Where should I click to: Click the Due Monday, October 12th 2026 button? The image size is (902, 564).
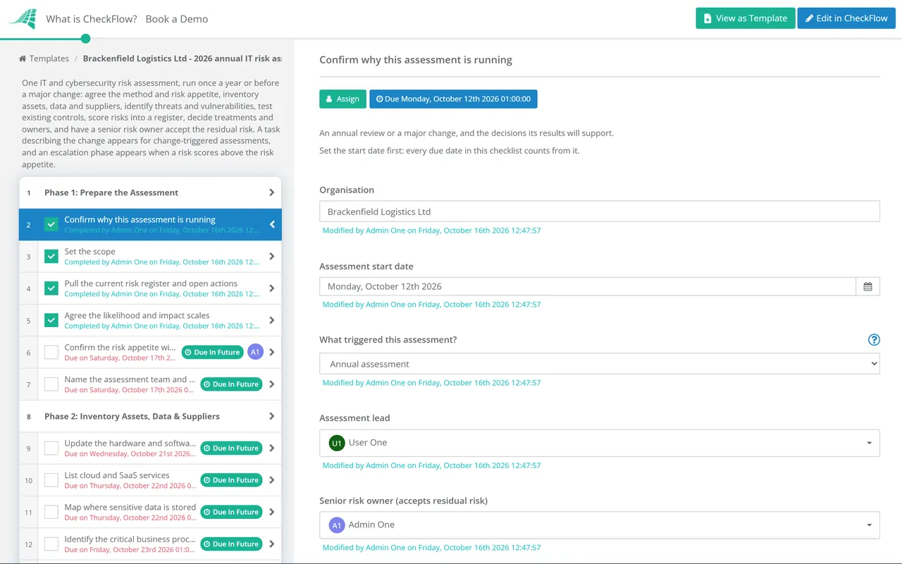(x=453, y=99)
